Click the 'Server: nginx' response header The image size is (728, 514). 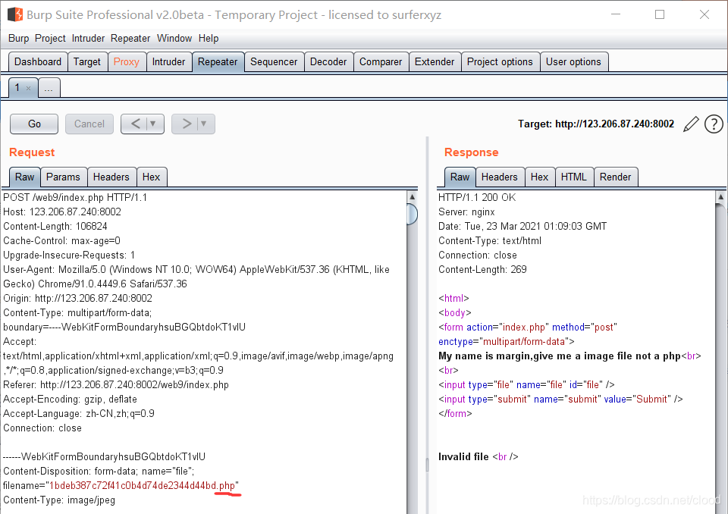tap(466, 212)
